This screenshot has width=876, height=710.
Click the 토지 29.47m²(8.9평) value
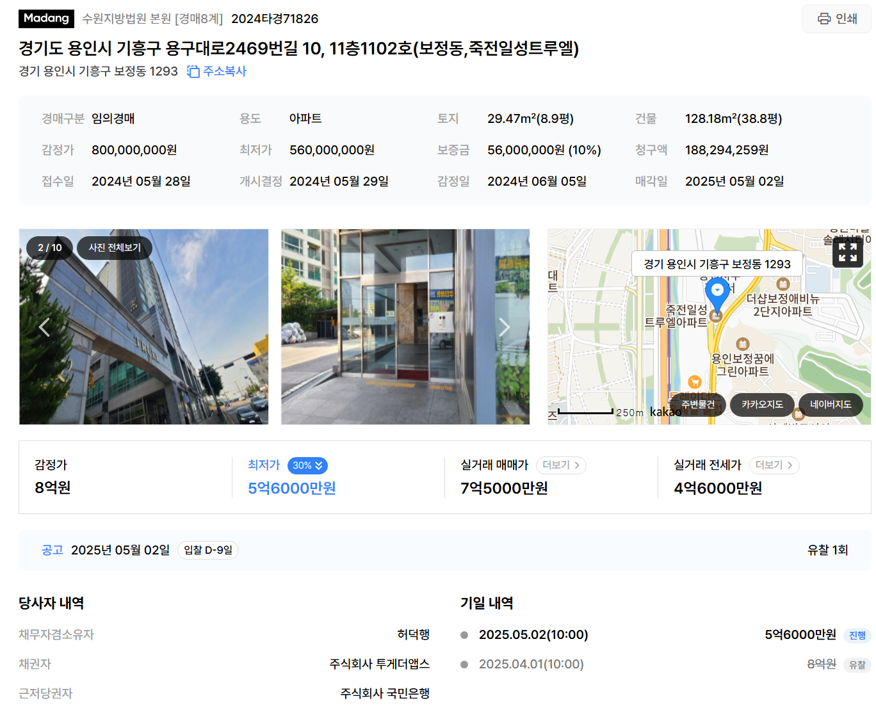(x=530, y=118)
